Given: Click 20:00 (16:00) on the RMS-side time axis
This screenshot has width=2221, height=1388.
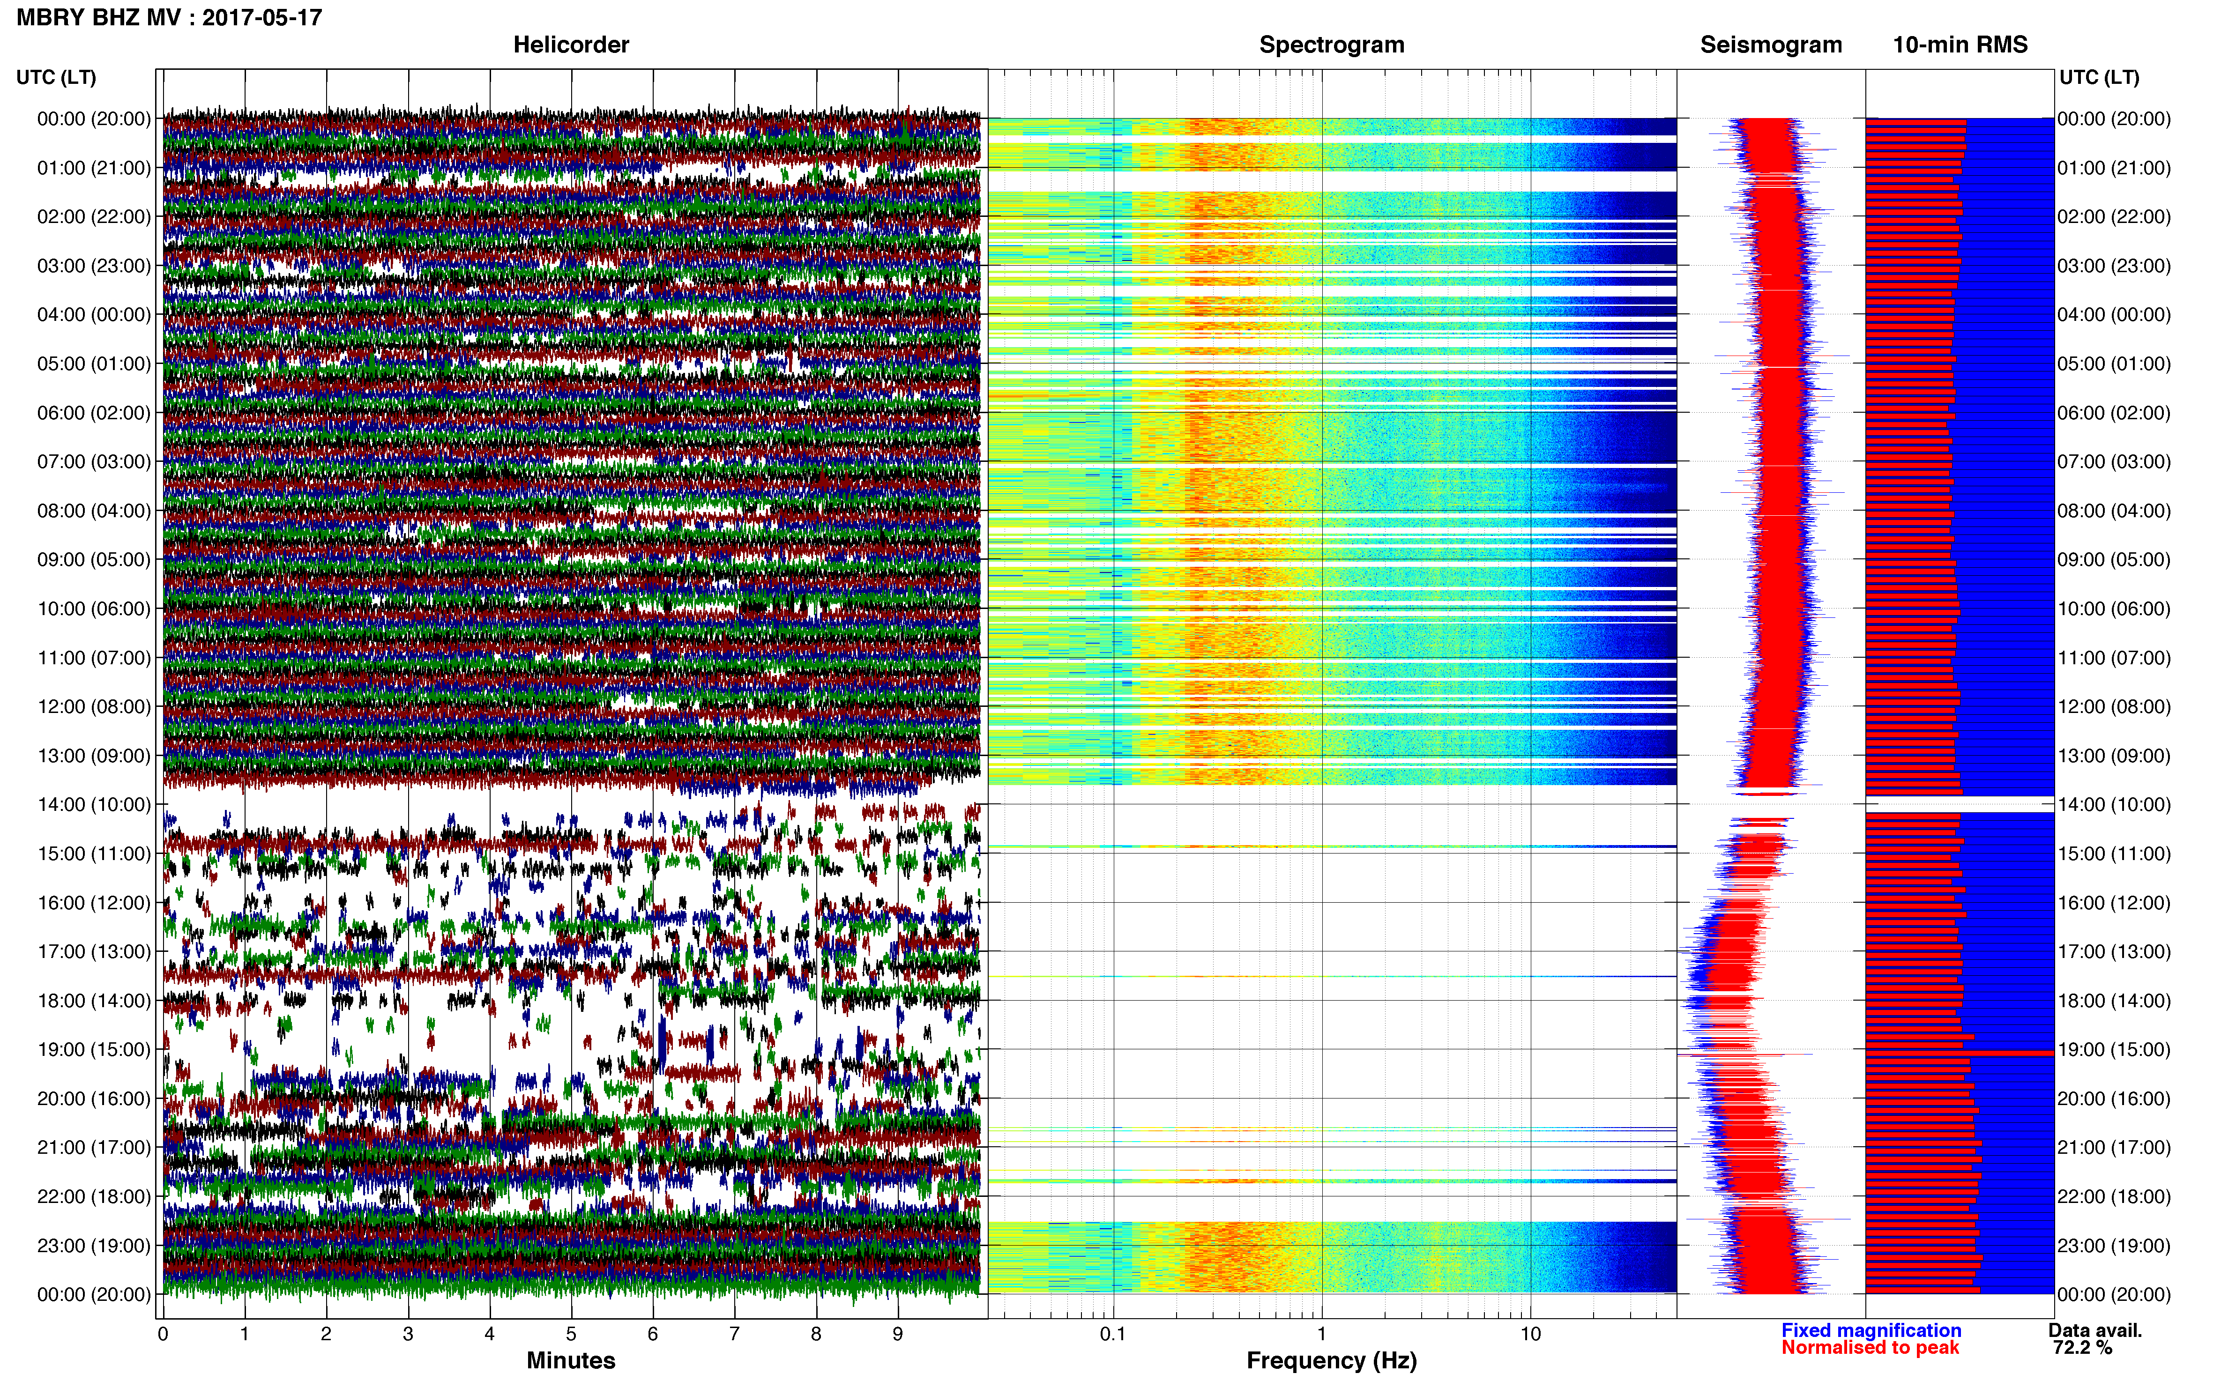Looking at the screenshot, I should point(2114,1099).
